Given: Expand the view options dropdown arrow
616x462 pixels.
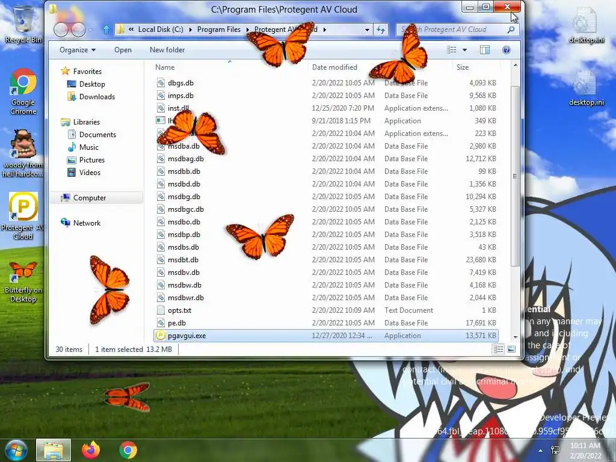Looking at the screenshot, I should click(465, 50).
